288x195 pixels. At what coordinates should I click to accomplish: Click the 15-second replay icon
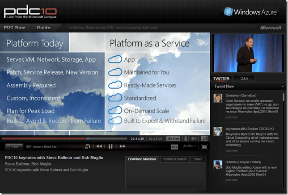(88, 146)
